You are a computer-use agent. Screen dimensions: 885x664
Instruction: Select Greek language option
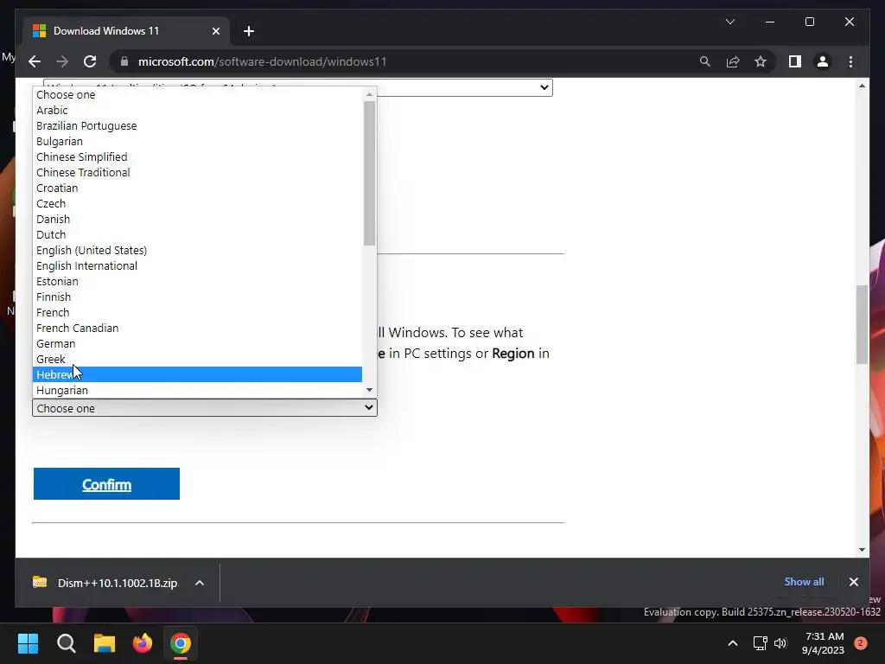(197, 359)
